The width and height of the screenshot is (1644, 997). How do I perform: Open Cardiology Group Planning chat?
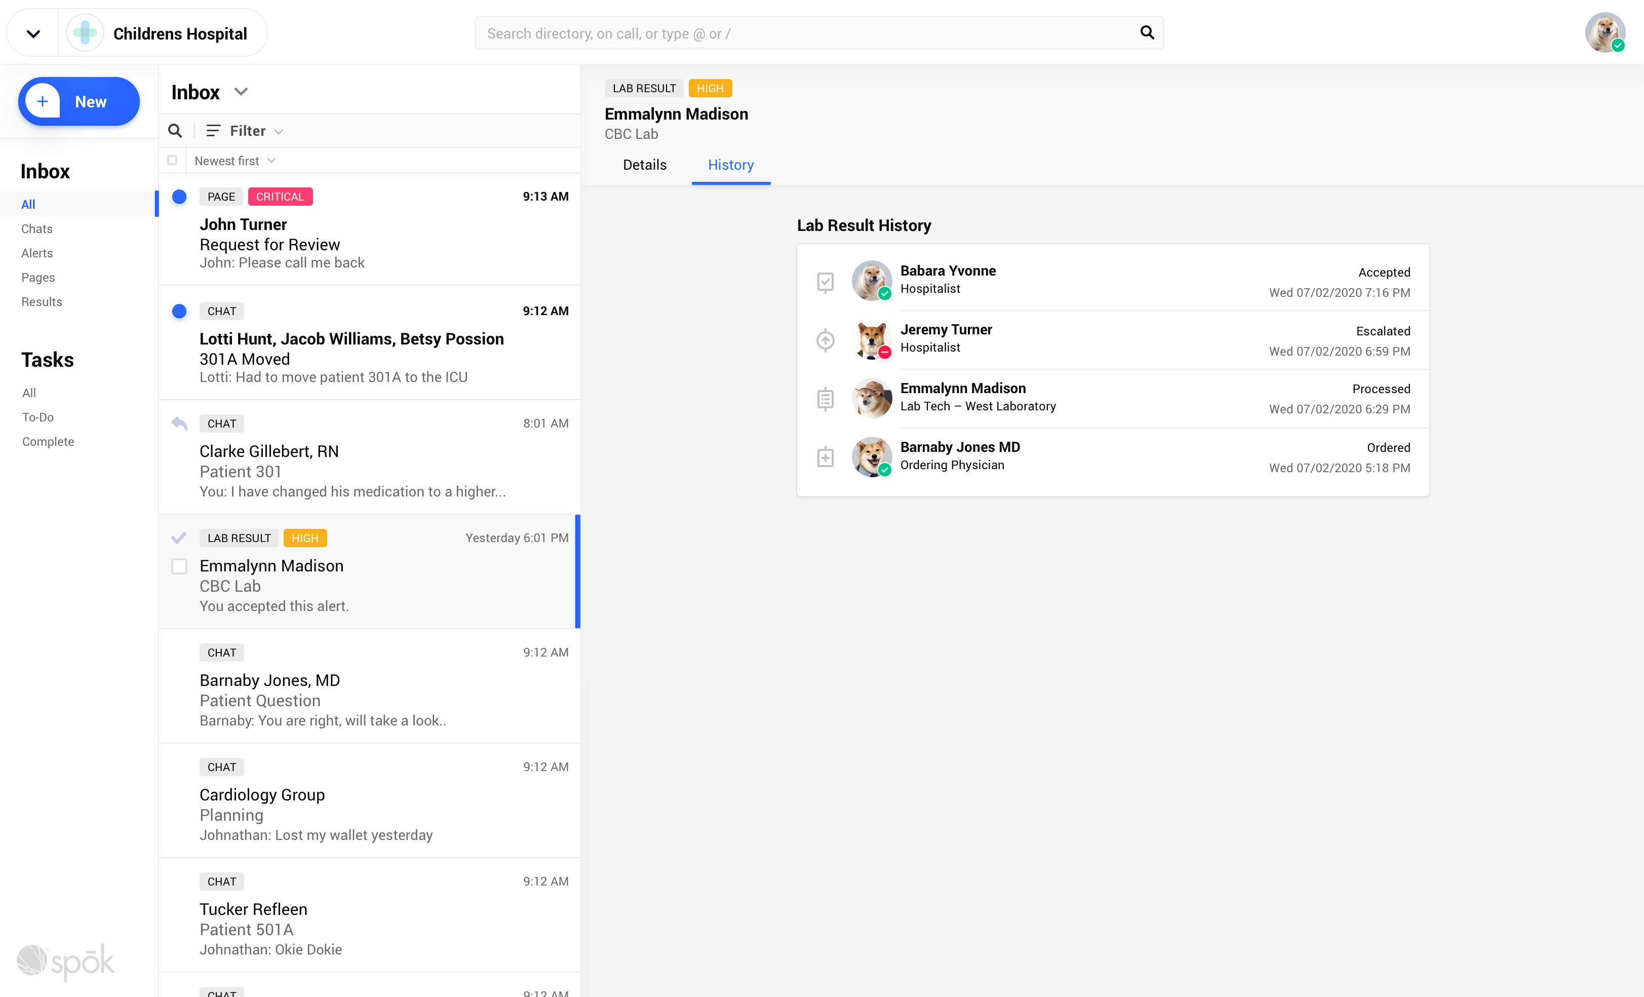click(x=370, y=801)
